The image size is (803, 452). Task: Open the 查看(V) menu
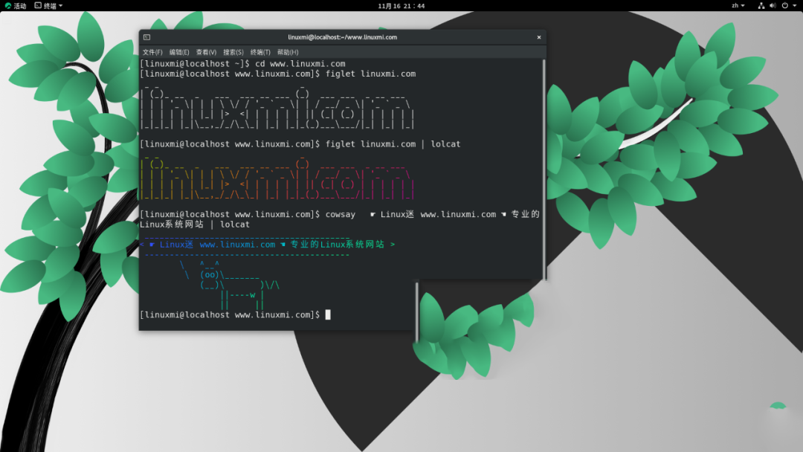click(207, 52)
